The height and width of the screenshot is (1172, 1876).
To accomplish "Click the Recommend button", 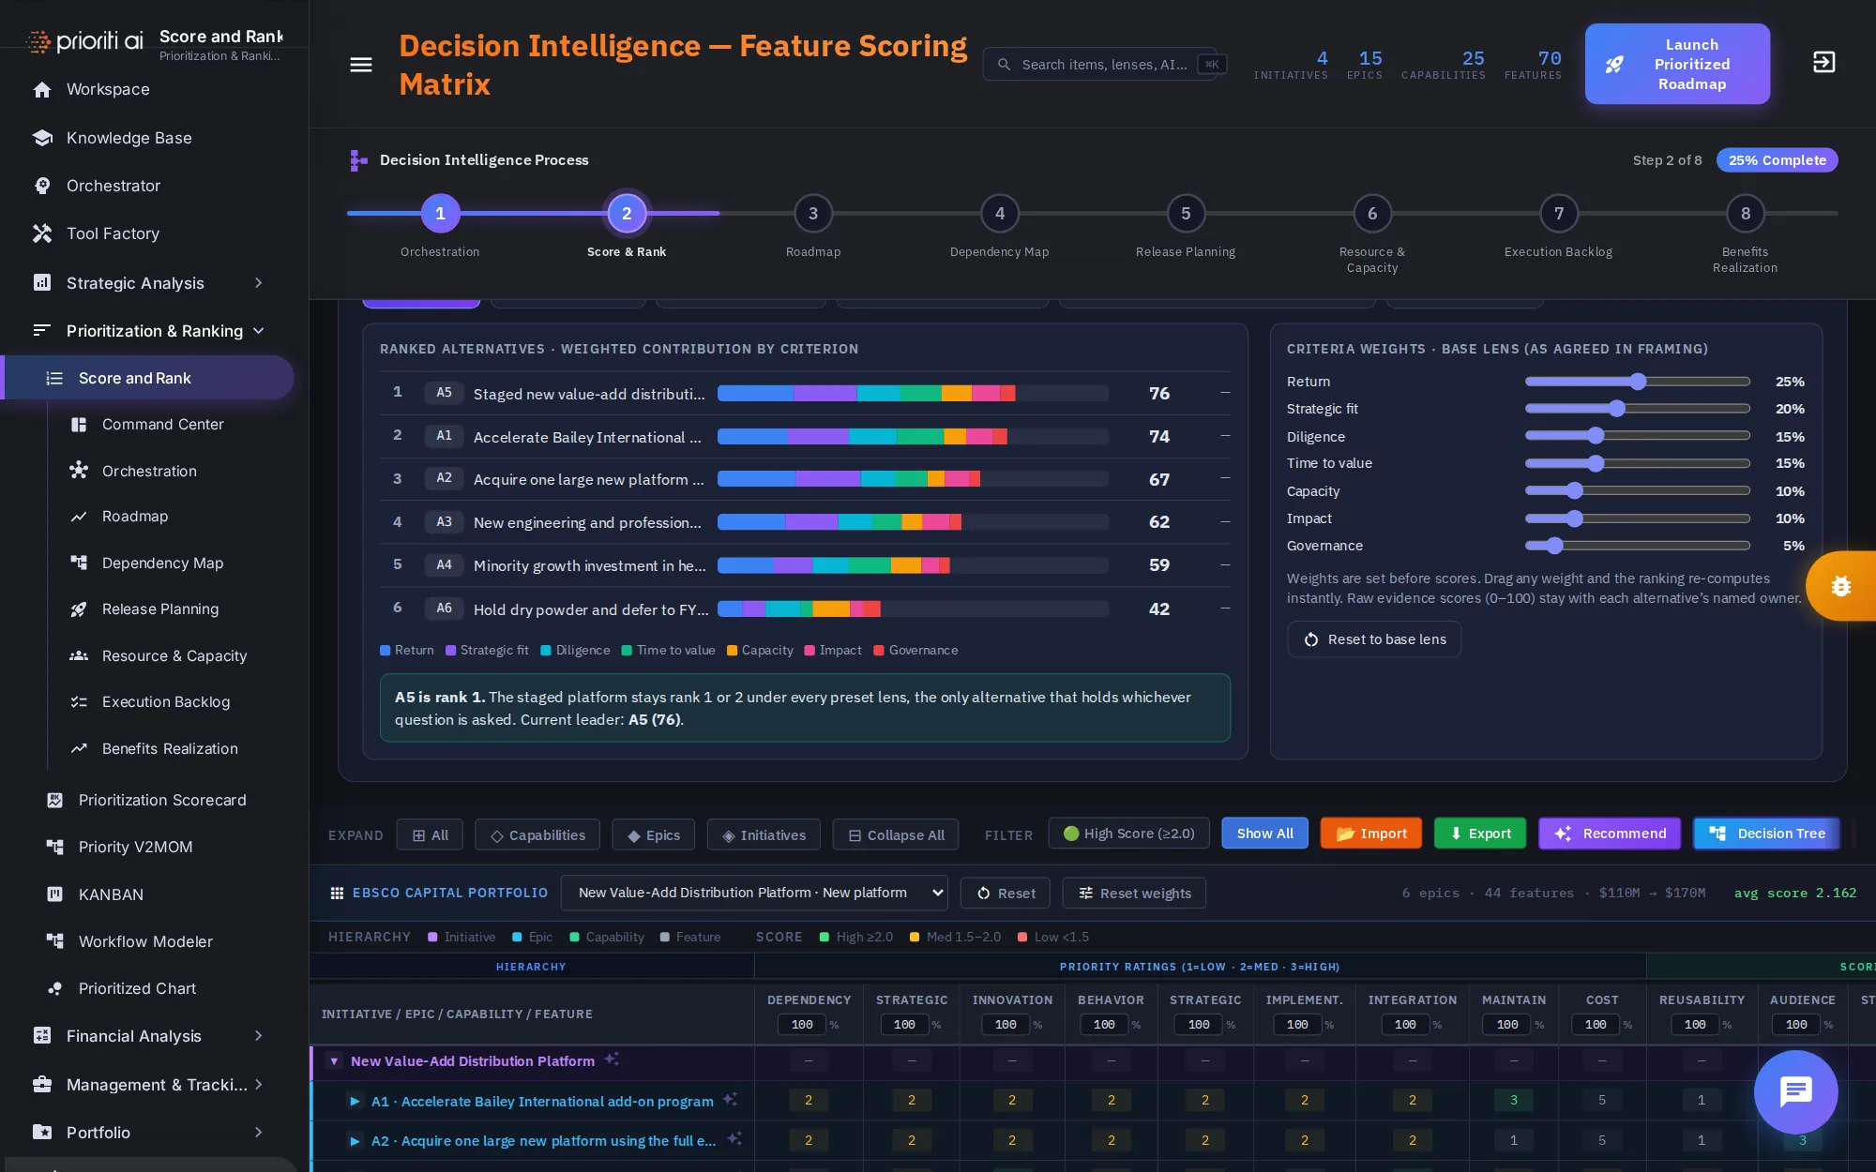I will pos(1610,834).
